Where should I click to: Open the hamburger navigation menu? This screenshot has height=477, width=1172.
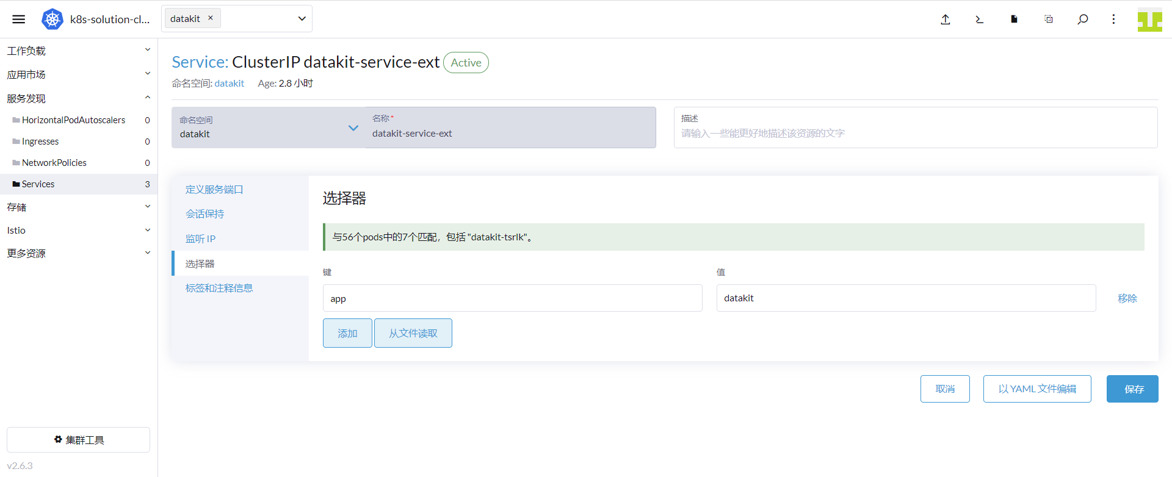[x=18, y=19]
